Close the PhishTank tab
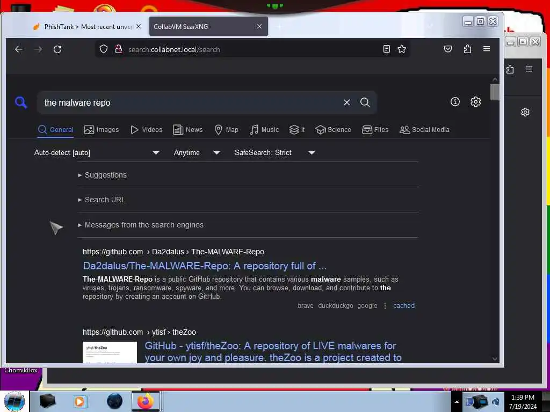Screen dimensions: 550x412 139,26
